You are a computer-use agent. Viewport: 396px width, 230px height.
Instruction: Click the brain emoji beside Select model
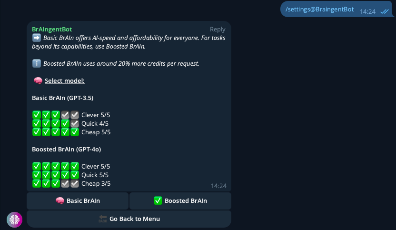pyautogui.click(x=38, y=80)
